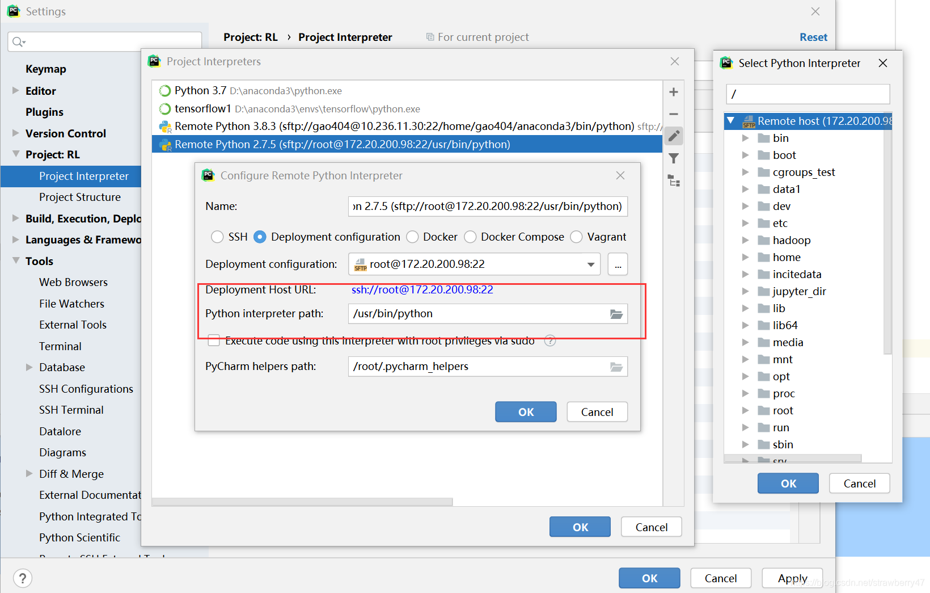Viewport: 930px width, 593px height.
Task: Open Keymap settings page
Action: point(46,69)
